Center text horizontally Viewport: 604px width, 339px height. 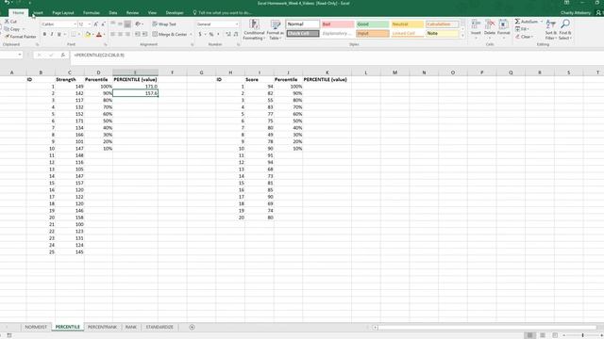pyautogui.click(x=120, y=34)
